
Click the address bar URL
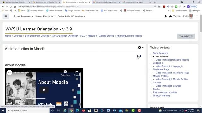click(50, 7)
